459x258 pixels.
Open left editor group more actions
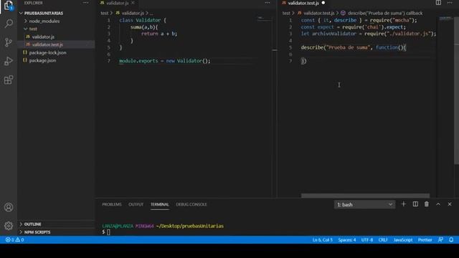point(268,3)
